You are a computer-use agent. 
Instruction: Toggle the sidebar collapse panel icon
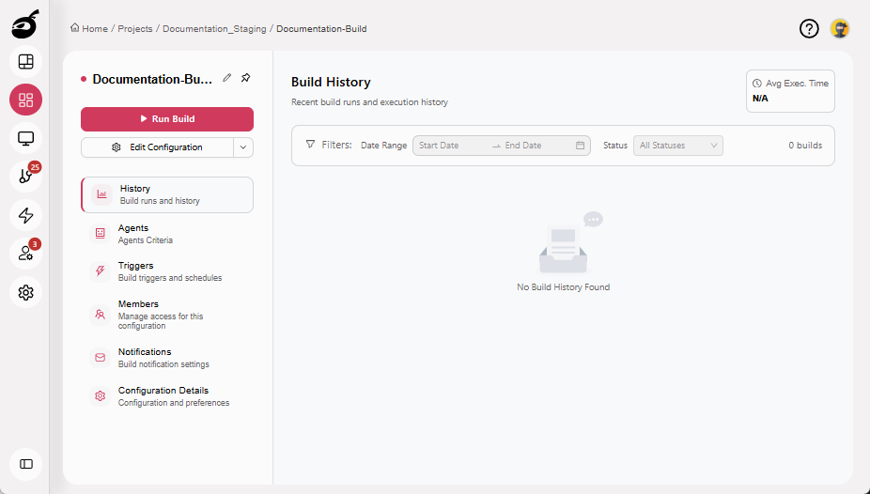(x=26, y=464)
